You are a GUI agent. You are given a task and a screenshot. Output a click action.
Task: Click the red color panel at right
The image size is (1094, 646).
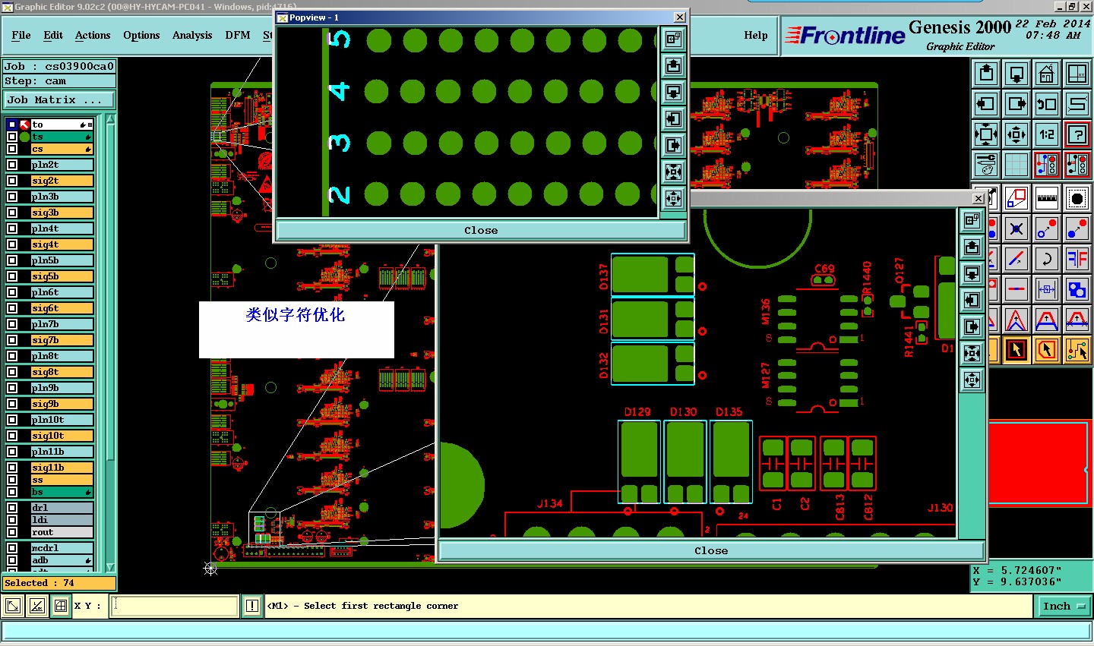1039,462
